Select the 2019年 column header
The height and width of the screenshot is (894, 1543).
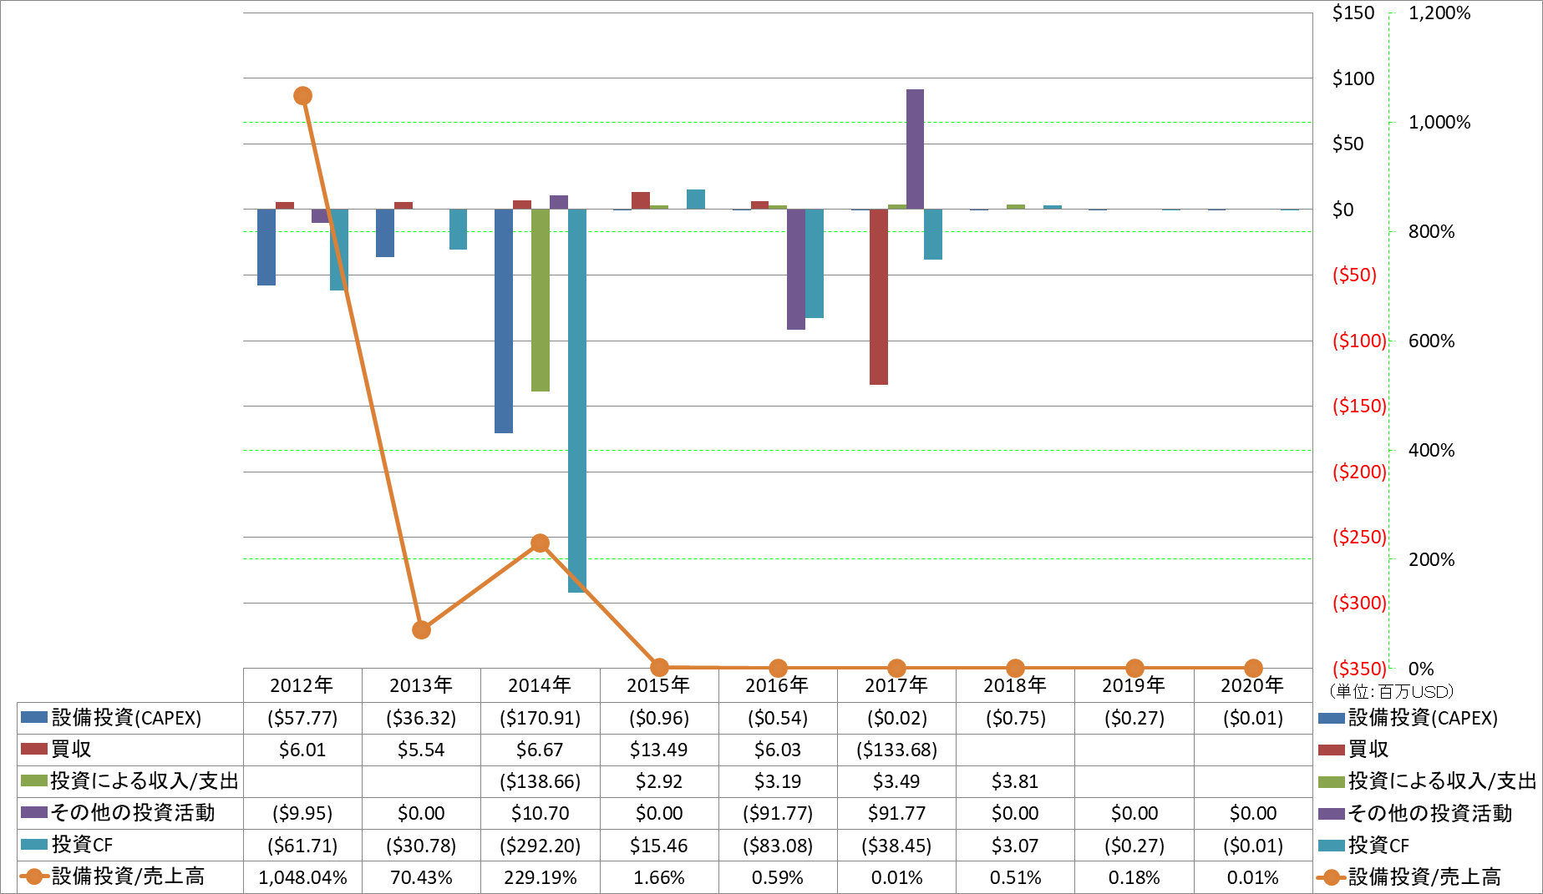(1134, 685)
